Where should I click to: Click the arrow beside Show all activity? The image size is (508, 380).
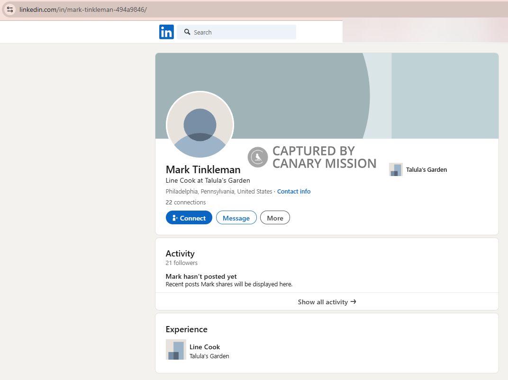(x=353, y=301)
